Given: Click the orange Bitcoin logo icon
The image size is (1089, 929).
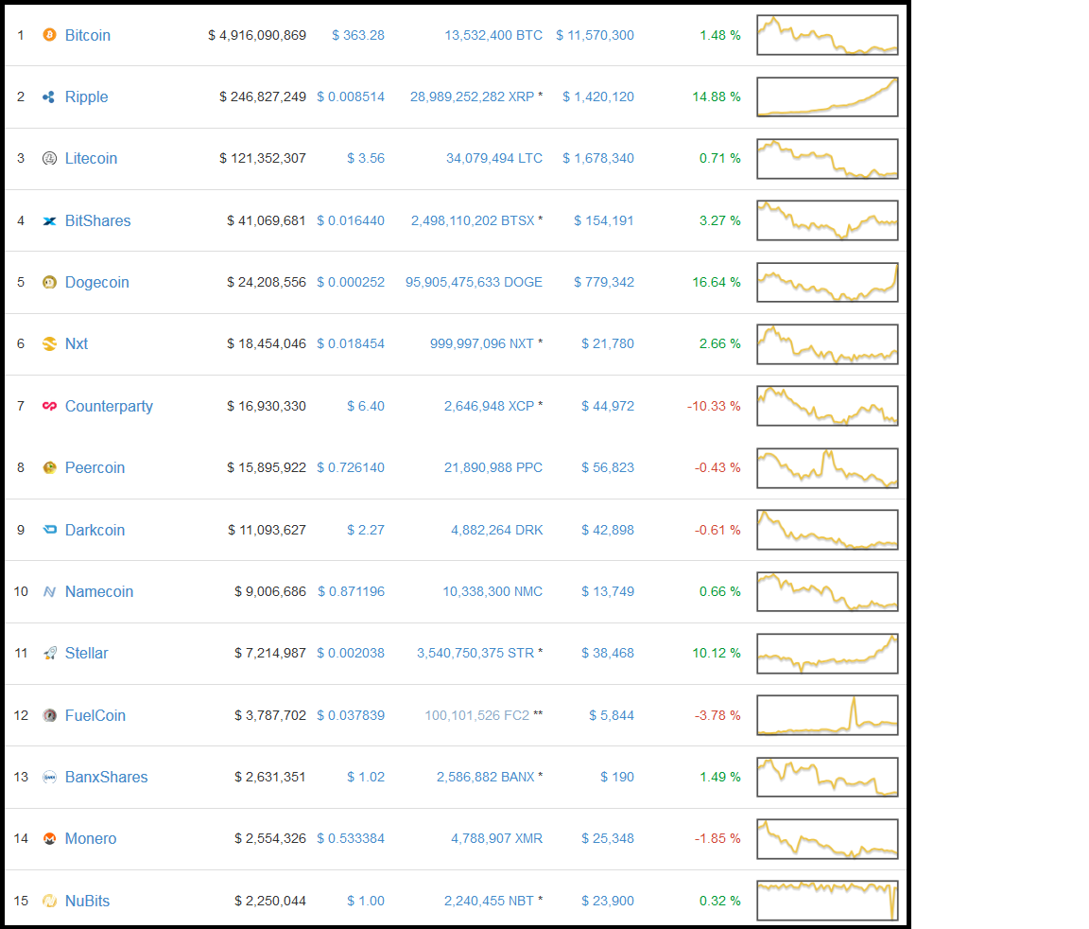Looking at the screenshot, I should pos(49,35).
